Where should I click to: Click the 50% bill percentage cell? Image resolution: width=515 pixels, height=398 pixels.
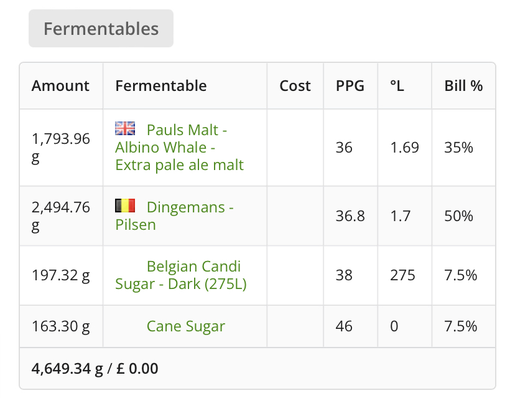pyautogui.click(x=463, y=216)
